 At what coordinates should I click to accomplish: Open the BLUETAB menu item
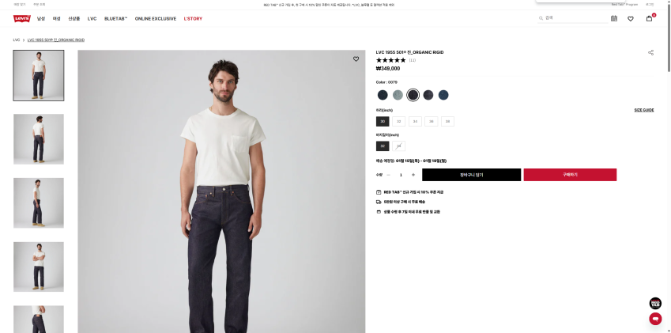pyautogui.click(x=115, y=19)
